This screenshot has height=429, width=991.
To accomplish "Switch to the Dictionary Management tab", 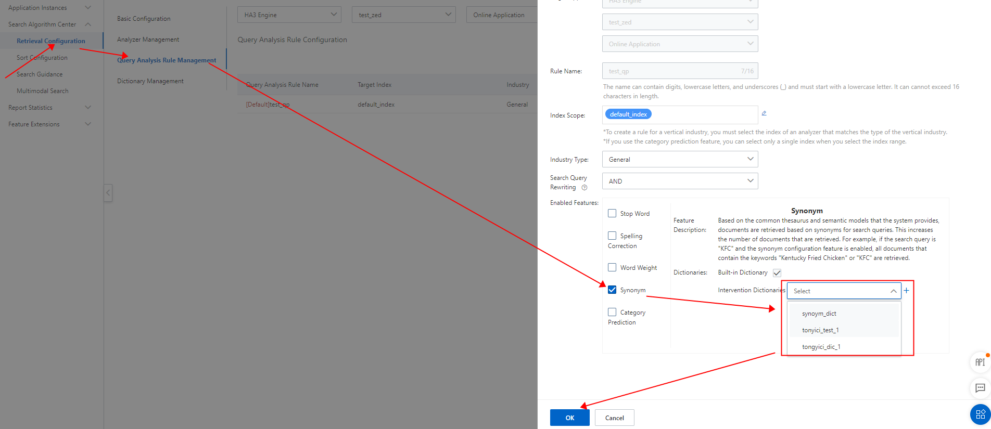I will [150, 81].
